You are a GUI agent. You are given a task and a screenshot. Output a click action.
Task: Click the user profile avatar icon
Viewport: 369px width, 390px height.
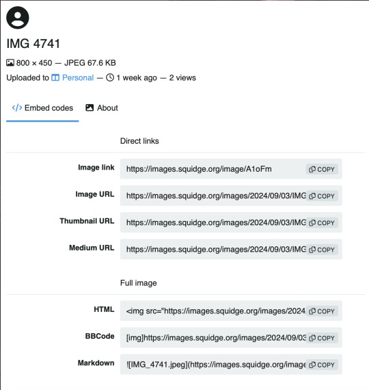tap(18, 18)
